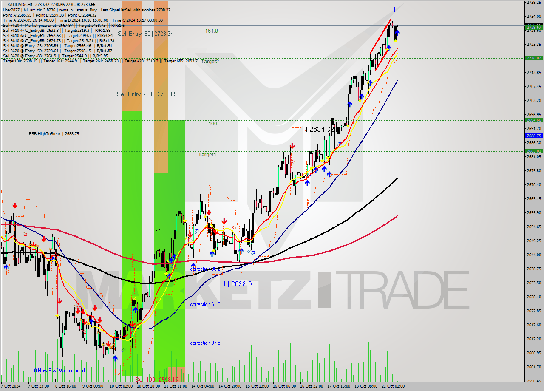Image resolution: width=544 pixels, height=391 pixels.
Task: Select the 'Line:2827 | h1_atr_c0' info line
Action: pos(87,10)
